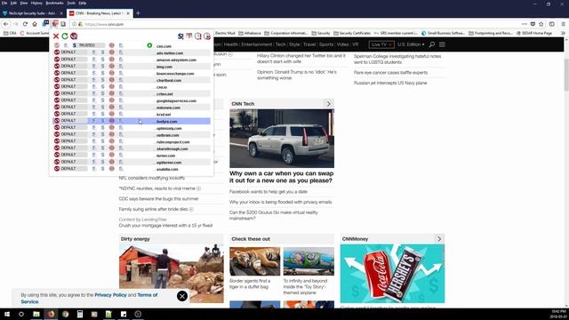The height and width of the screenshot is (320, 569).
Task: Open the Firefox hamburger menu
Action: (x=563, y=24)
